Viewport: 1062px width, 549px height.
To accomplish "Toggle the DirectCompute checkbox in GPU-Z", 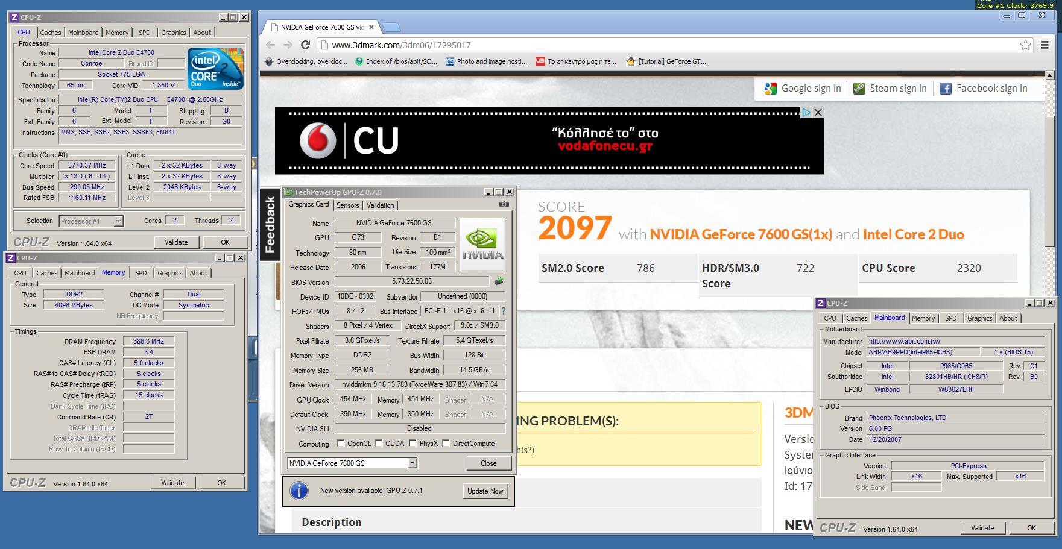I will (446, 444).
